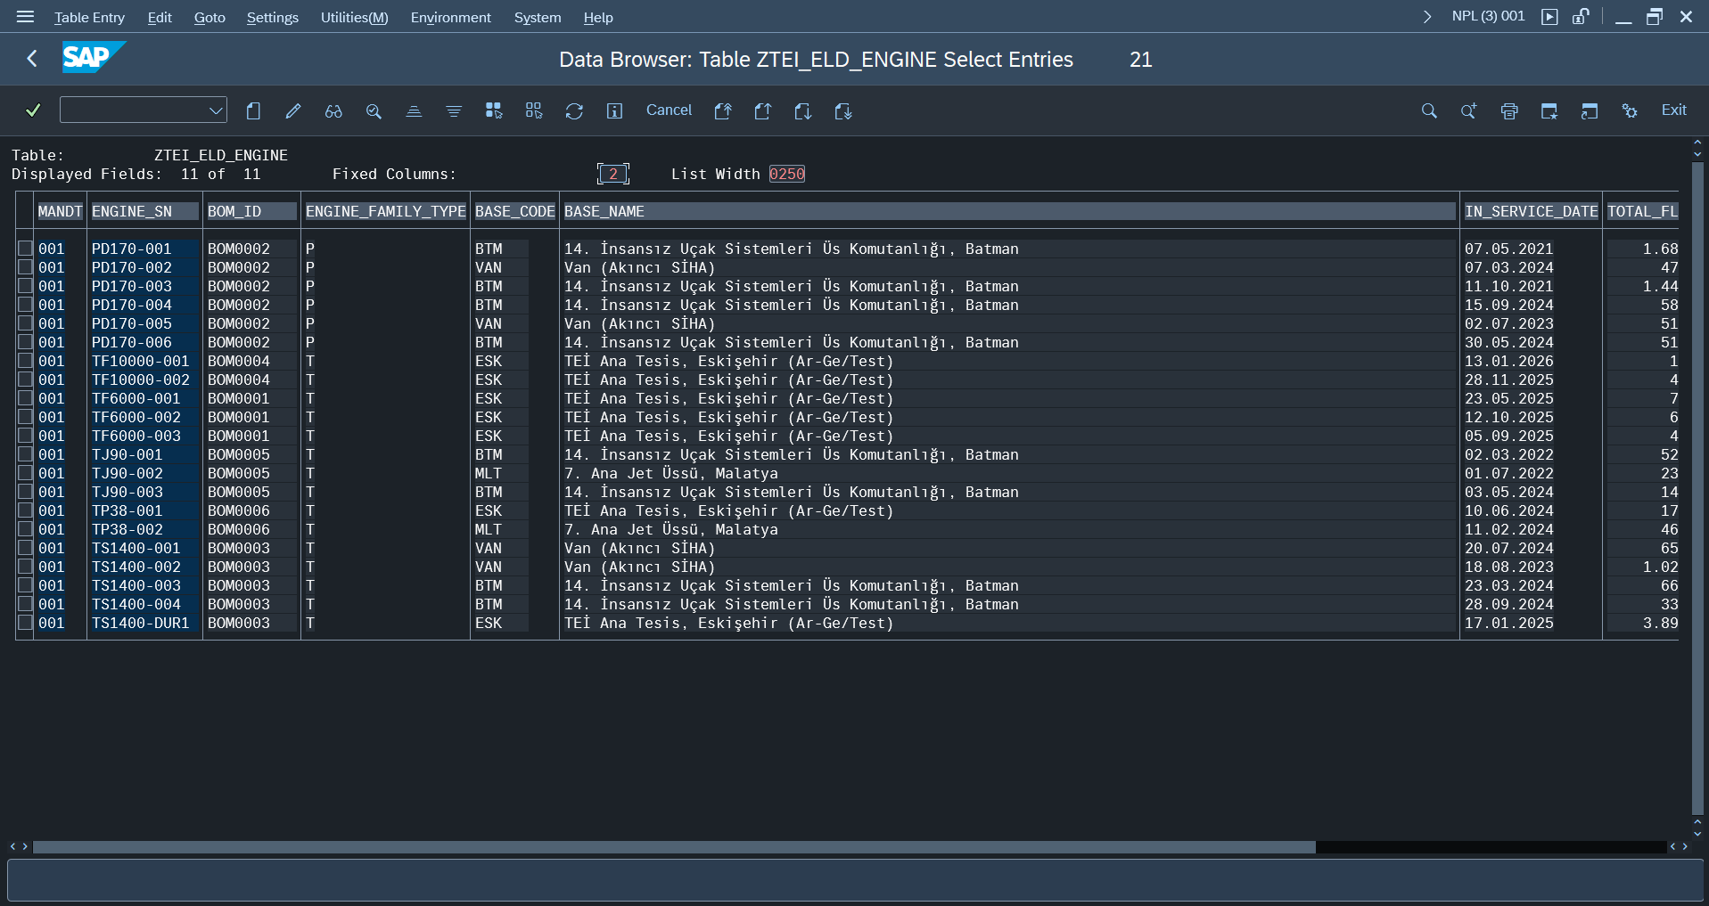Open a new GUI window
Screen dimensions: 1709x906
[1549, 110]
